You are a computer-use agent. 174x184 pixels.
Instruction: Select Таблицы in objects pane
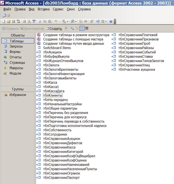coord(18,41)
